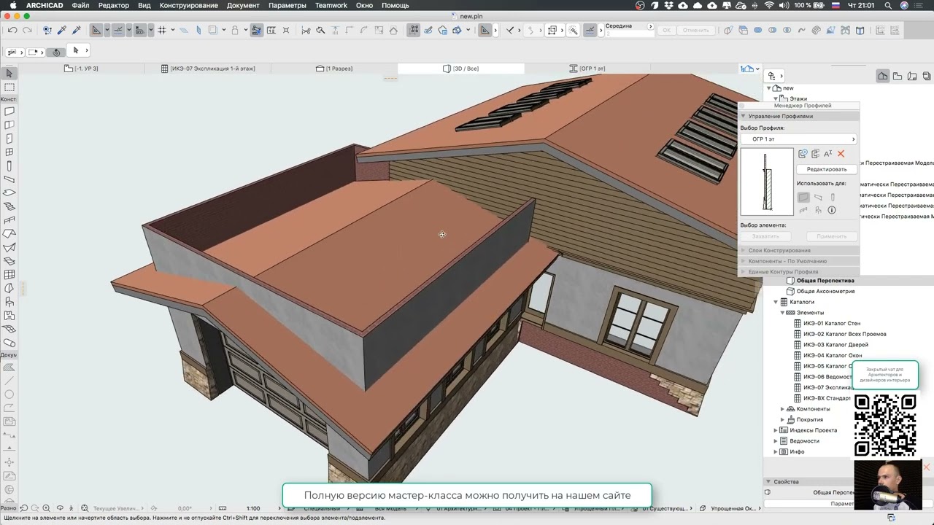Click the Open Book Show Selection icon in toolbar
The width and height of the screenshot is (934, 525).
tap(860, 30)
